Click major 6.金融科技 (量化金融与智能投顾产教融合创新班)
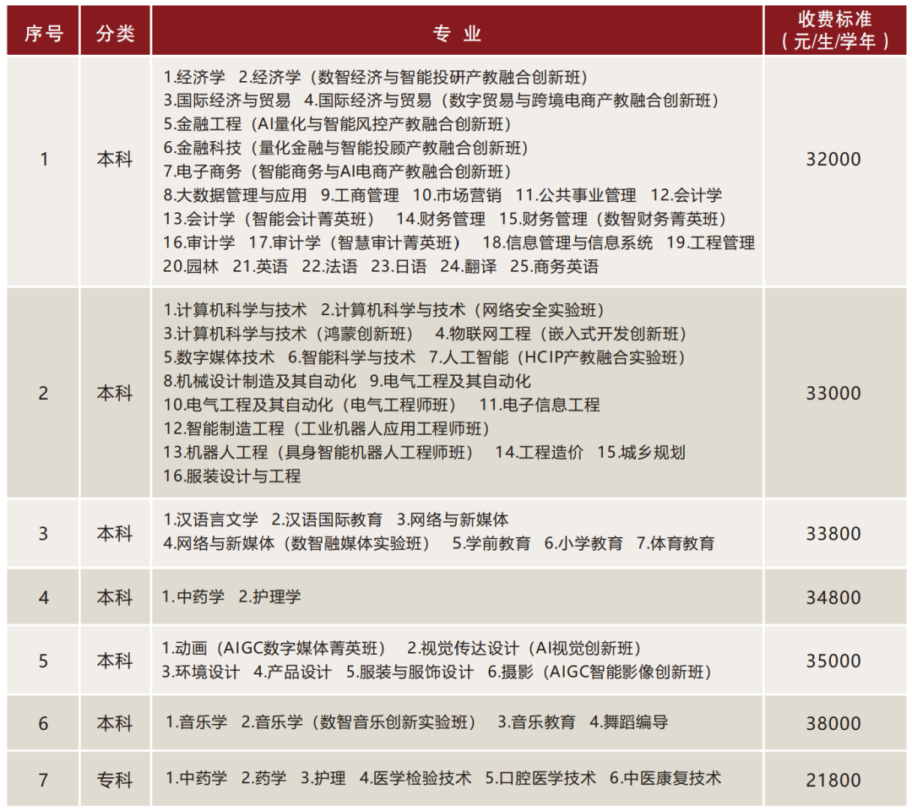Viewport: 912px width, 811px height. 346,149
